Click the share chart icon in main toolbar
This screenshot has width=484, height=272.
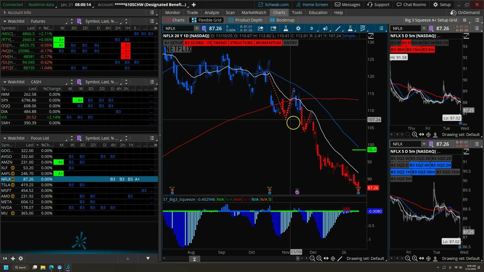(261, 28)
